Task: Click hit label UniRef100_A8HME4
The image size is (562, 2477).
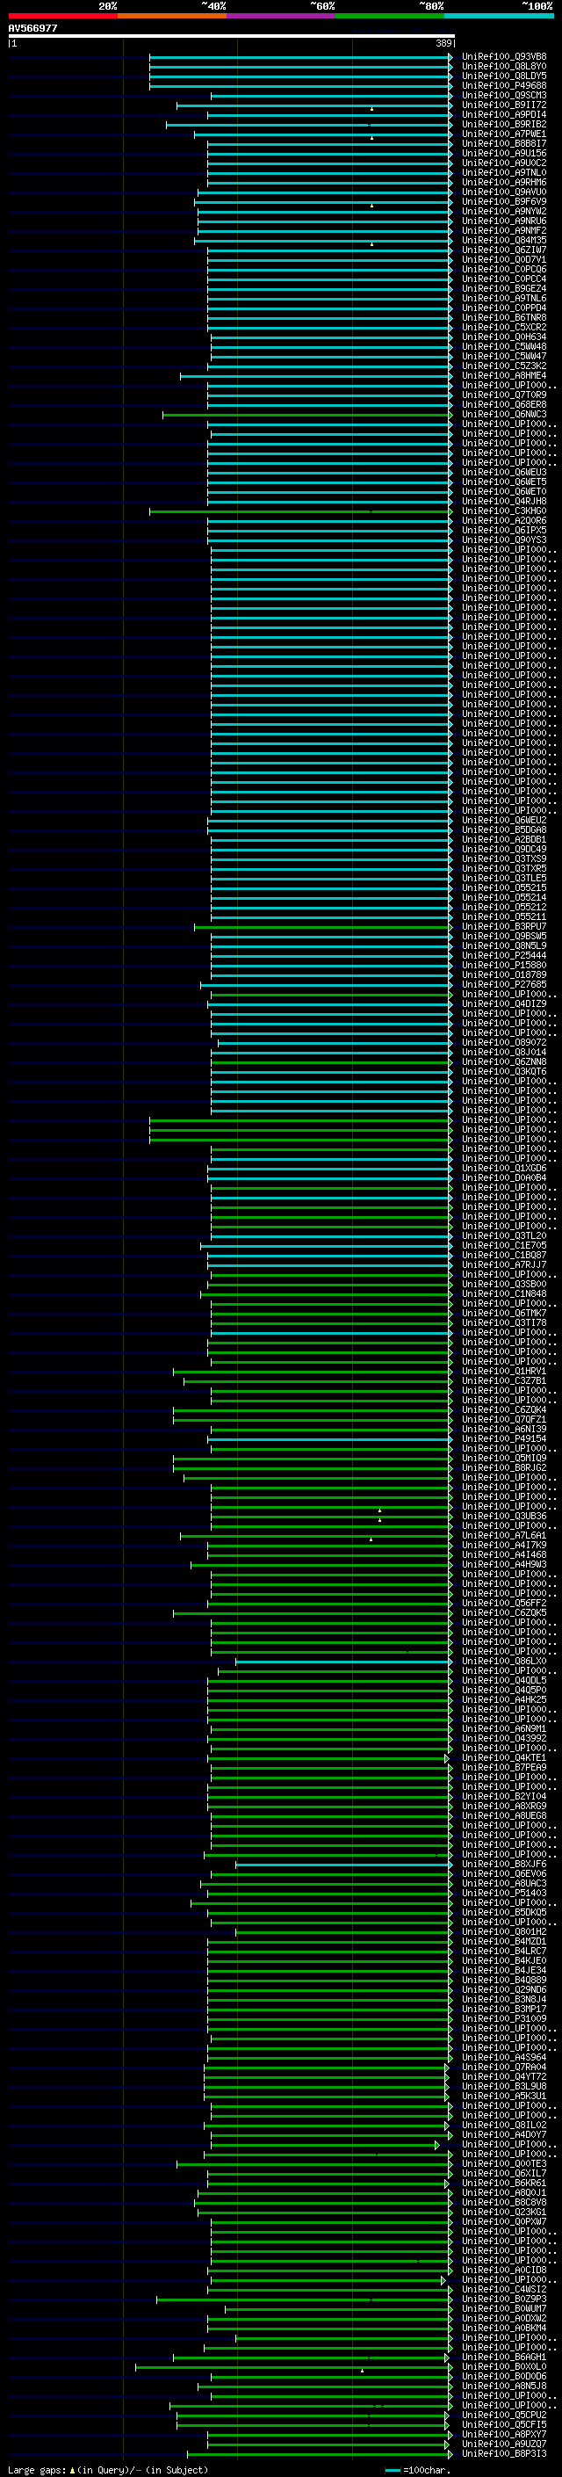Action: (x=503, y=375)
